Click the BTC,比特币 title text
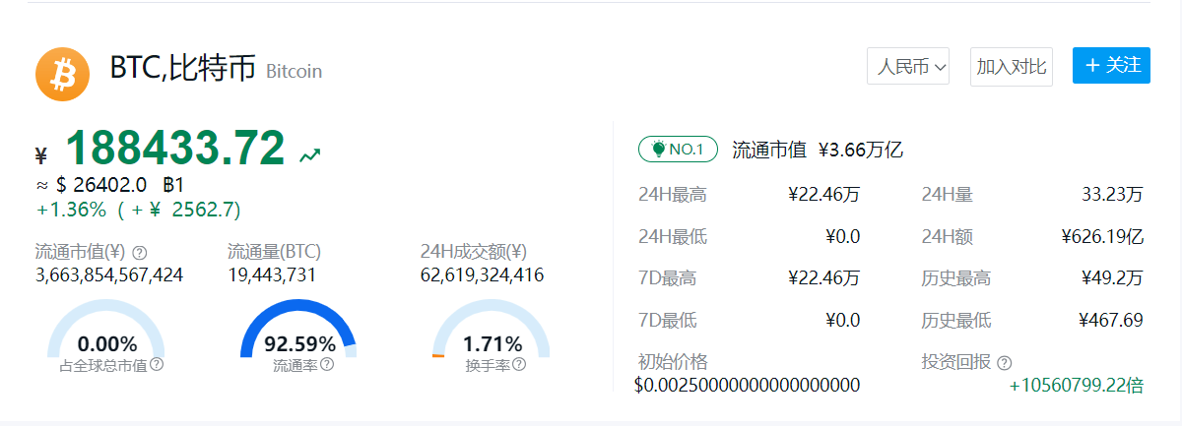The image size is (1182, 426). pos(182,68)
